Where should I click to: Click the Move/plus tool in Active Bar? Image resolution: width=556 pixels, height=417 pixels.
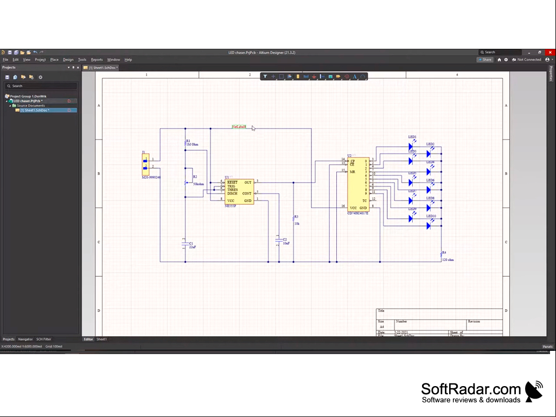(273, 76)
